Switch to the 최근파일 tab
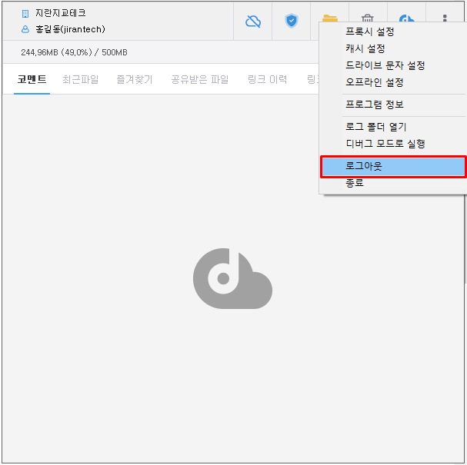 [x=80, y=79]
